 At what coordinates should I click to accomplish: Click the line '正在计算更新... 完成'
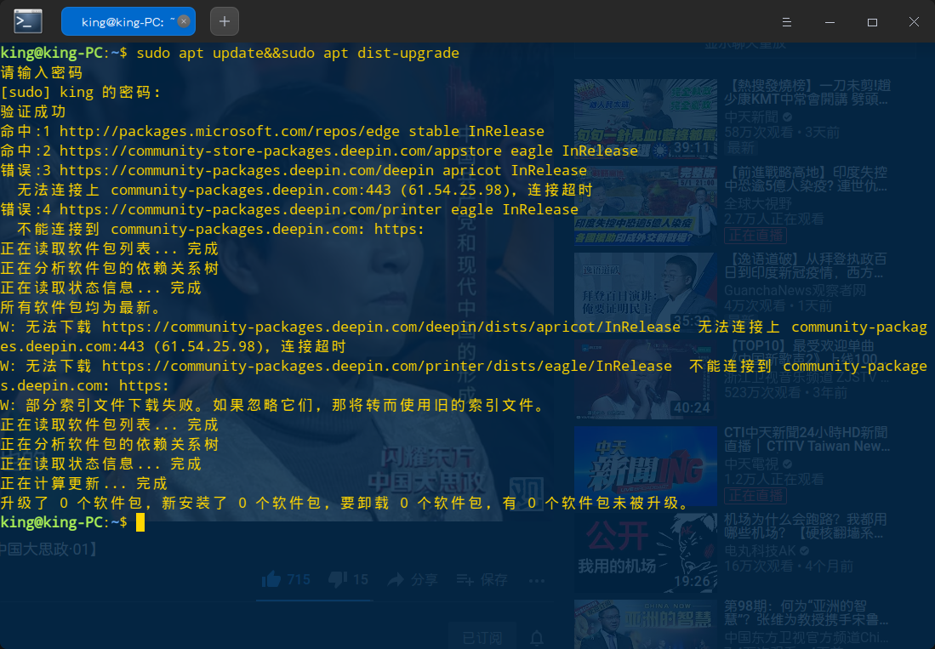(x=84, y=483)
